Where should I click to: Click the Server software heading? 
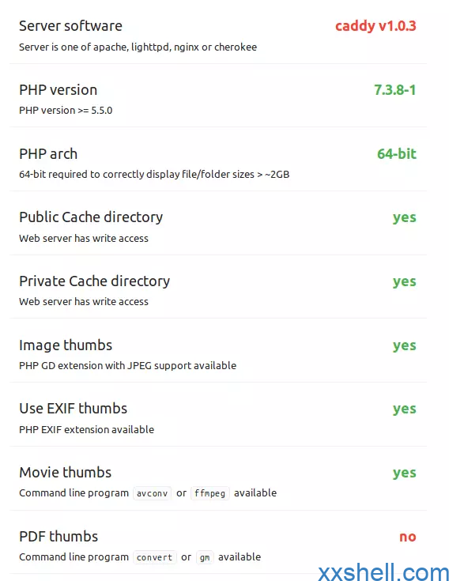click(70, 26)
